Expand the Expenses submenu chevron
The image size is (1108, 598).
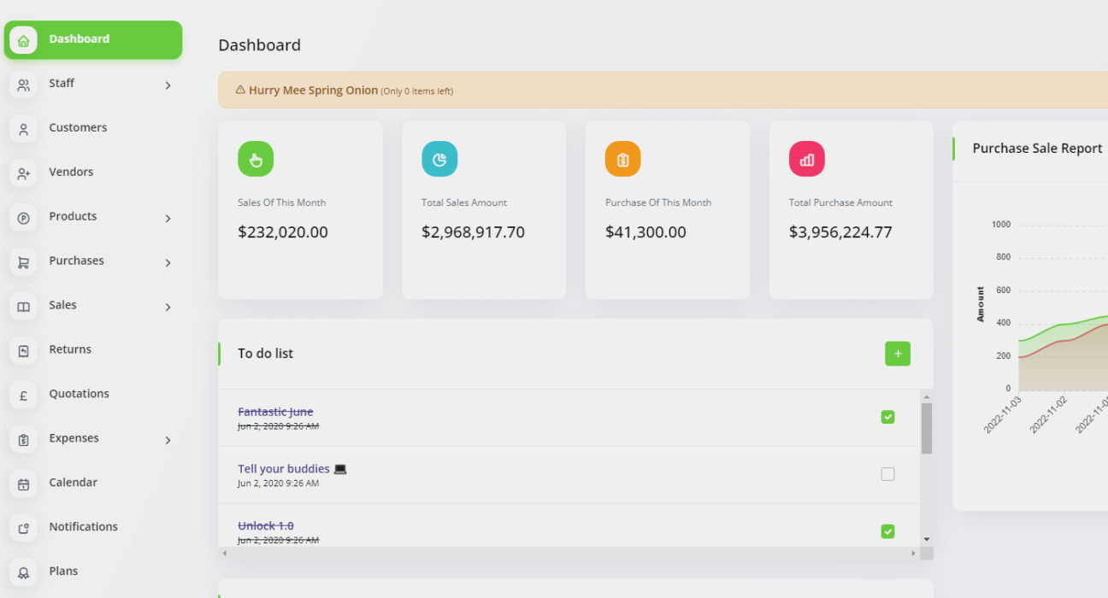tap(168, 440)
